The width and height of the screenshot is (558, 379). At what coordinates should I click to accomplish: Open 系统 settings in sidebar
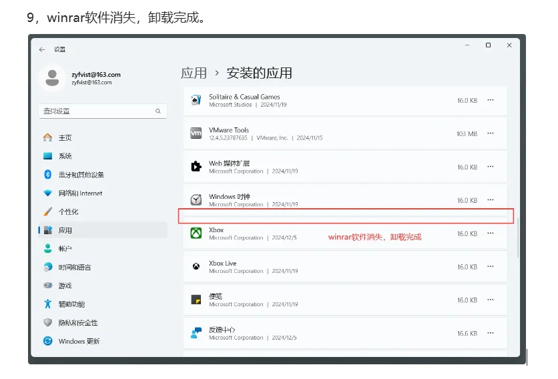pyautogui.click(x=103, y=156)
